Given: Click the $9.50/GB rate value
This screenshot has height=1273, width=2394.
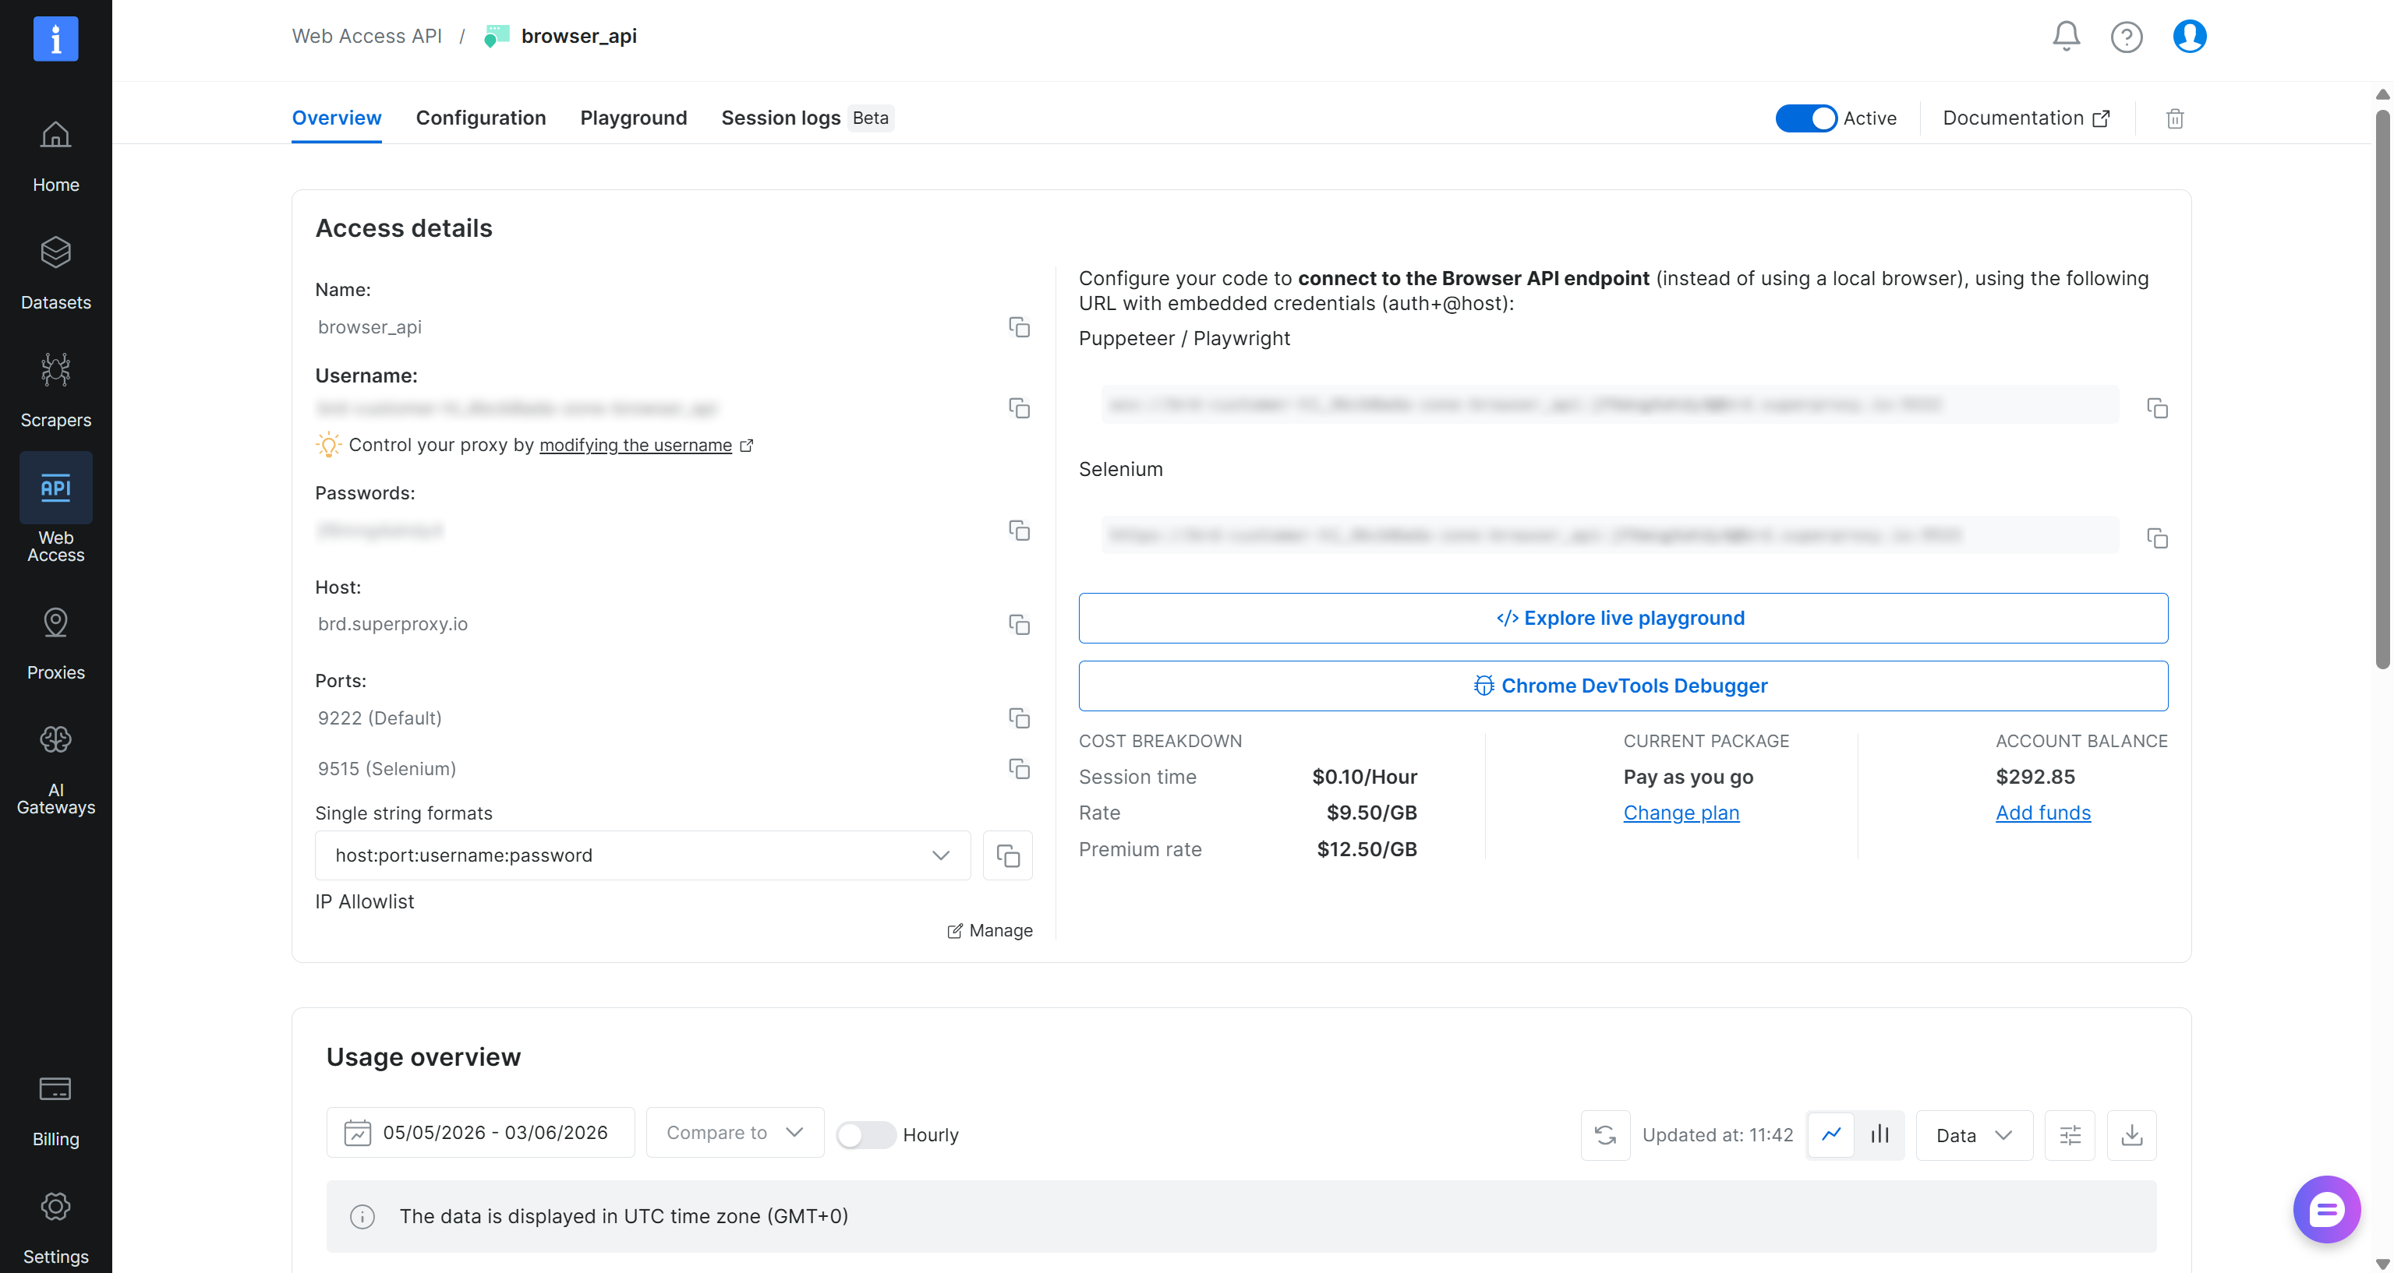Looking at the screenshot, I should (x=1370, y=813).
